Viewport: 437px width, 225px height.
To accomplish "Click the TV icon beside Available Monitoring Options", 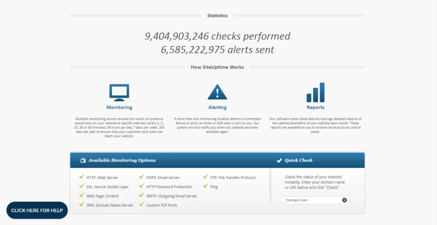I will point(83,160).
